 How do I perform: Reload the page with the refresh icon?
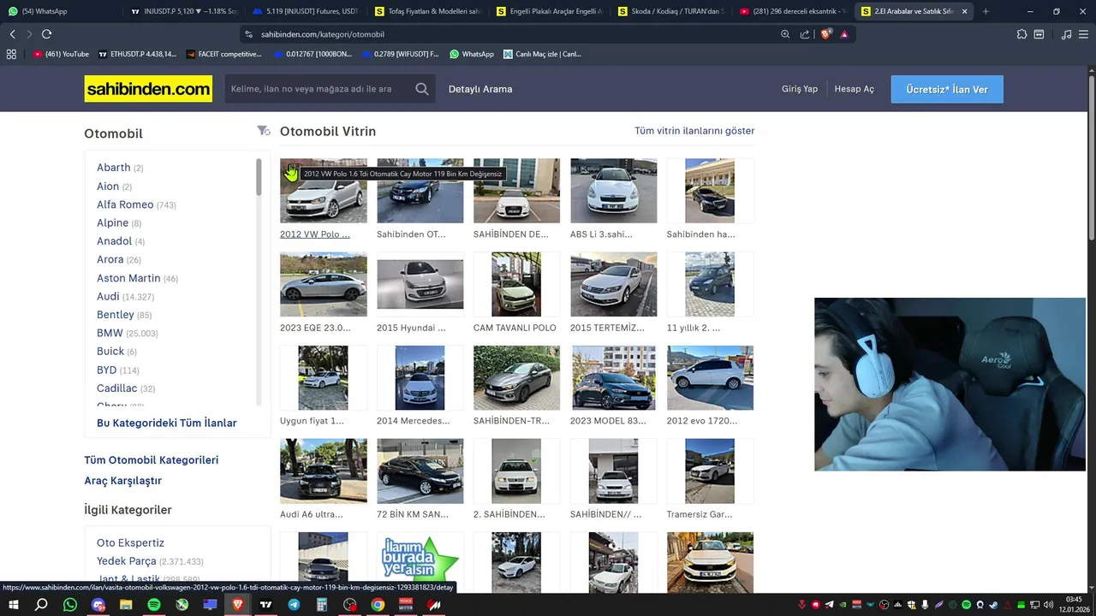tap(46, 34)
